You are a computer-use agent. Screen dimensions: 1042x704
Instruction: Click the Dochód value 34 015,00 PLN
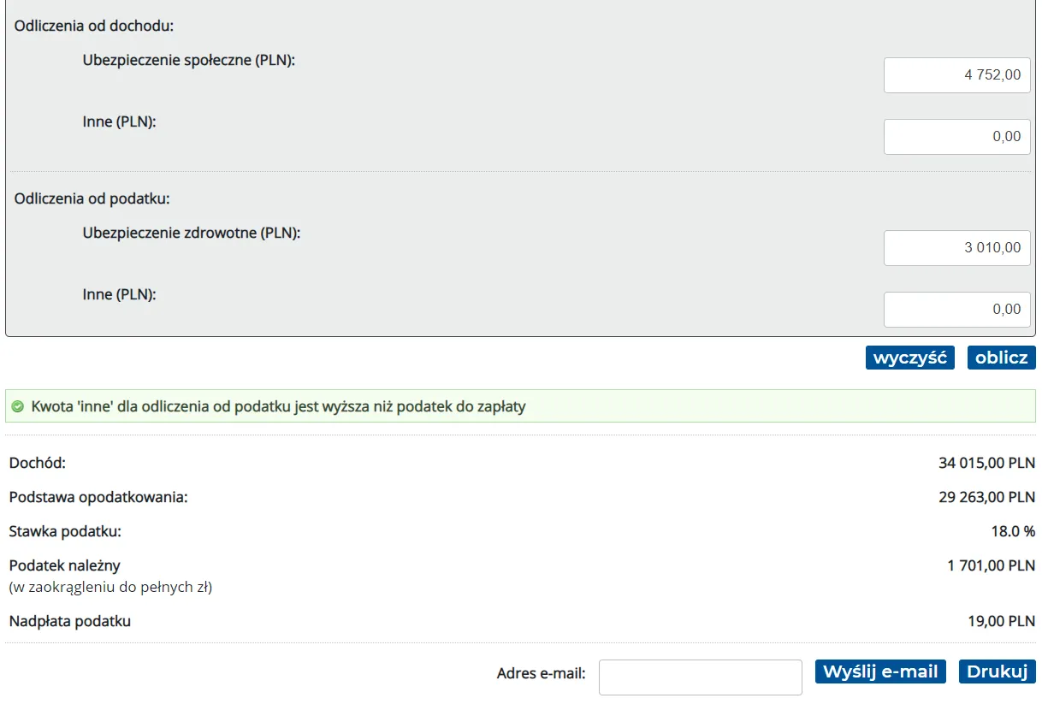(x=986, y=464)
